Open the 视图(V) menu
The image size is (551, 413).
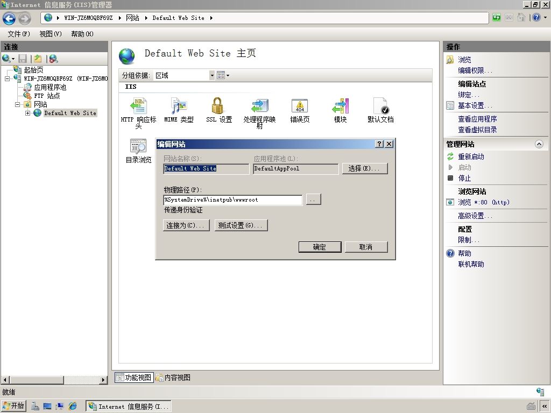pyautogui.click(x=51, y=34)
